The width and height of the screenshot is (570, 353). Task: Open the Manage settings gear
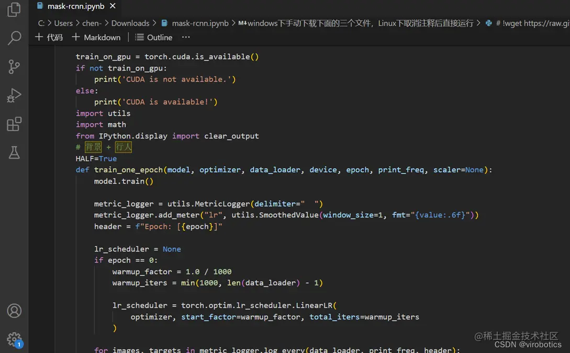tap(15, 340)
